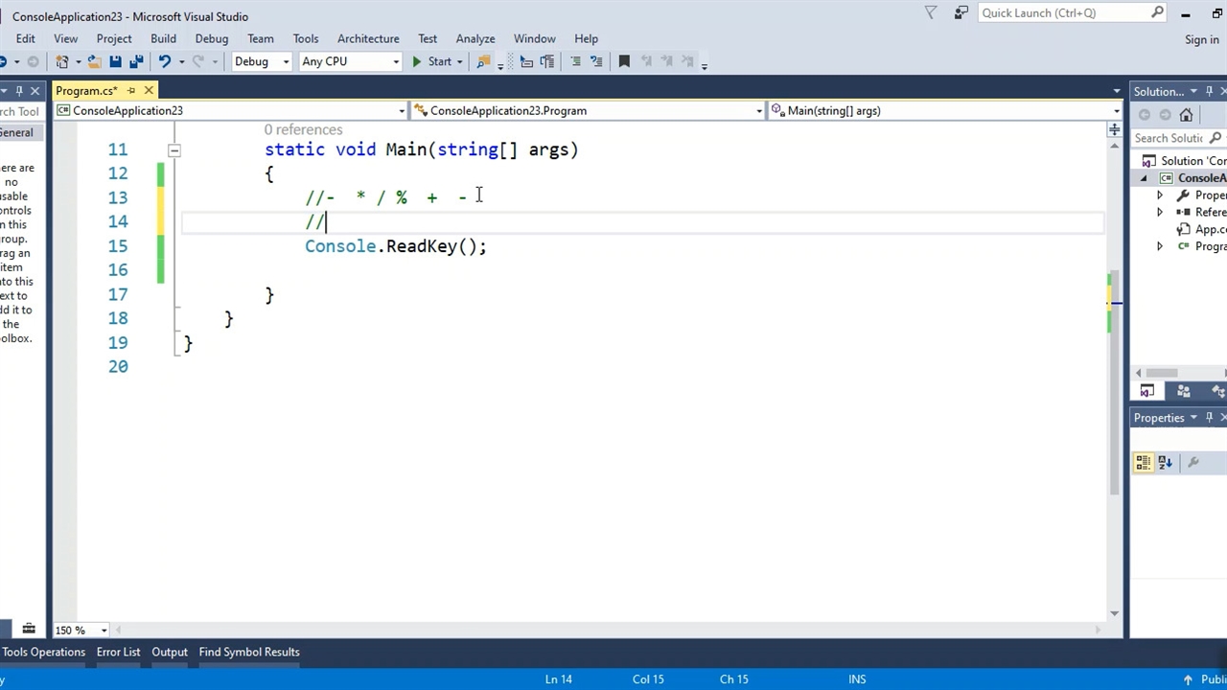Screen dimensions: 1227x690
Task: Click the Home icon in Solution Explorer
Action: (x=1186, y=115)
